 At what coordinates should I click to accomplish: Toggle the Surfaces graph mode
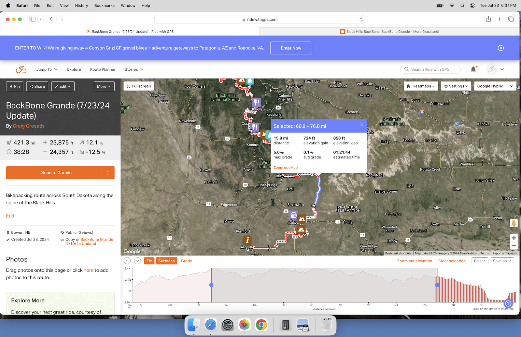click(x=166, y=261)
